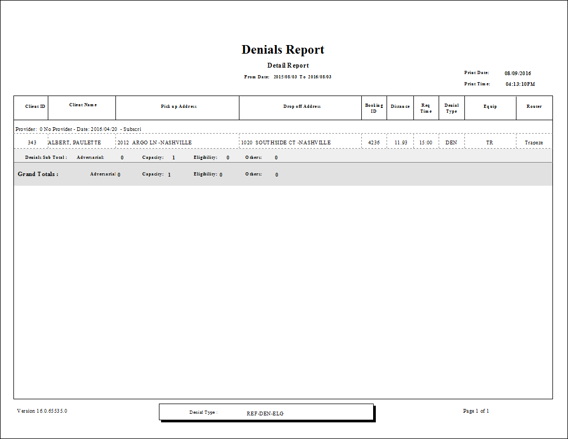Click the Req Time column header
This screenshot has width=568, height=439.
pos(426,108)
